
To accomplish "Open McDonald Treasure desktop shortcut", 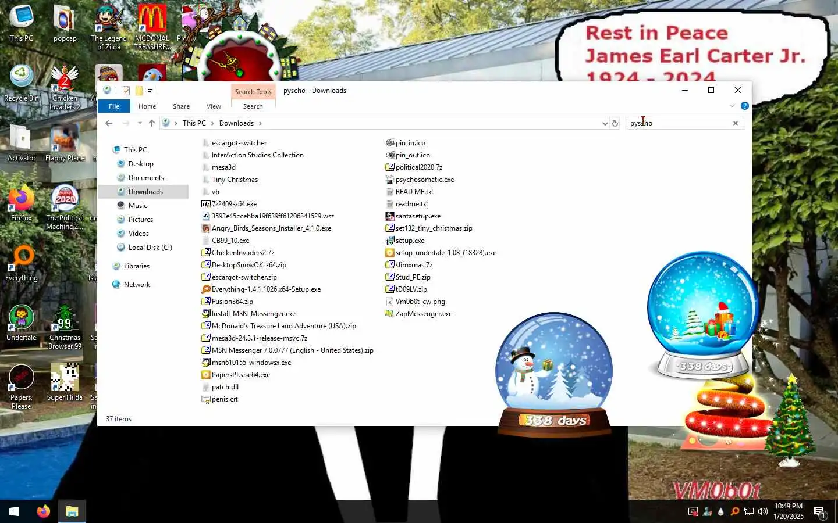I will click(152, 27).
